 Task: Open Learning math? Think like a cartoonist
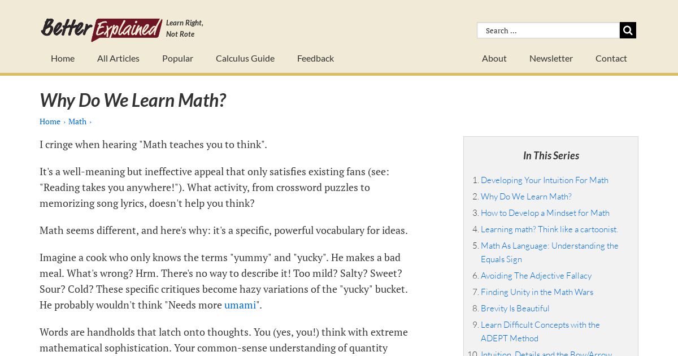point(549,229)
